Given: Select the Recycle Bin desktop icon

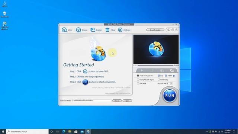Looking at the screenshot, I should point(5,15).
